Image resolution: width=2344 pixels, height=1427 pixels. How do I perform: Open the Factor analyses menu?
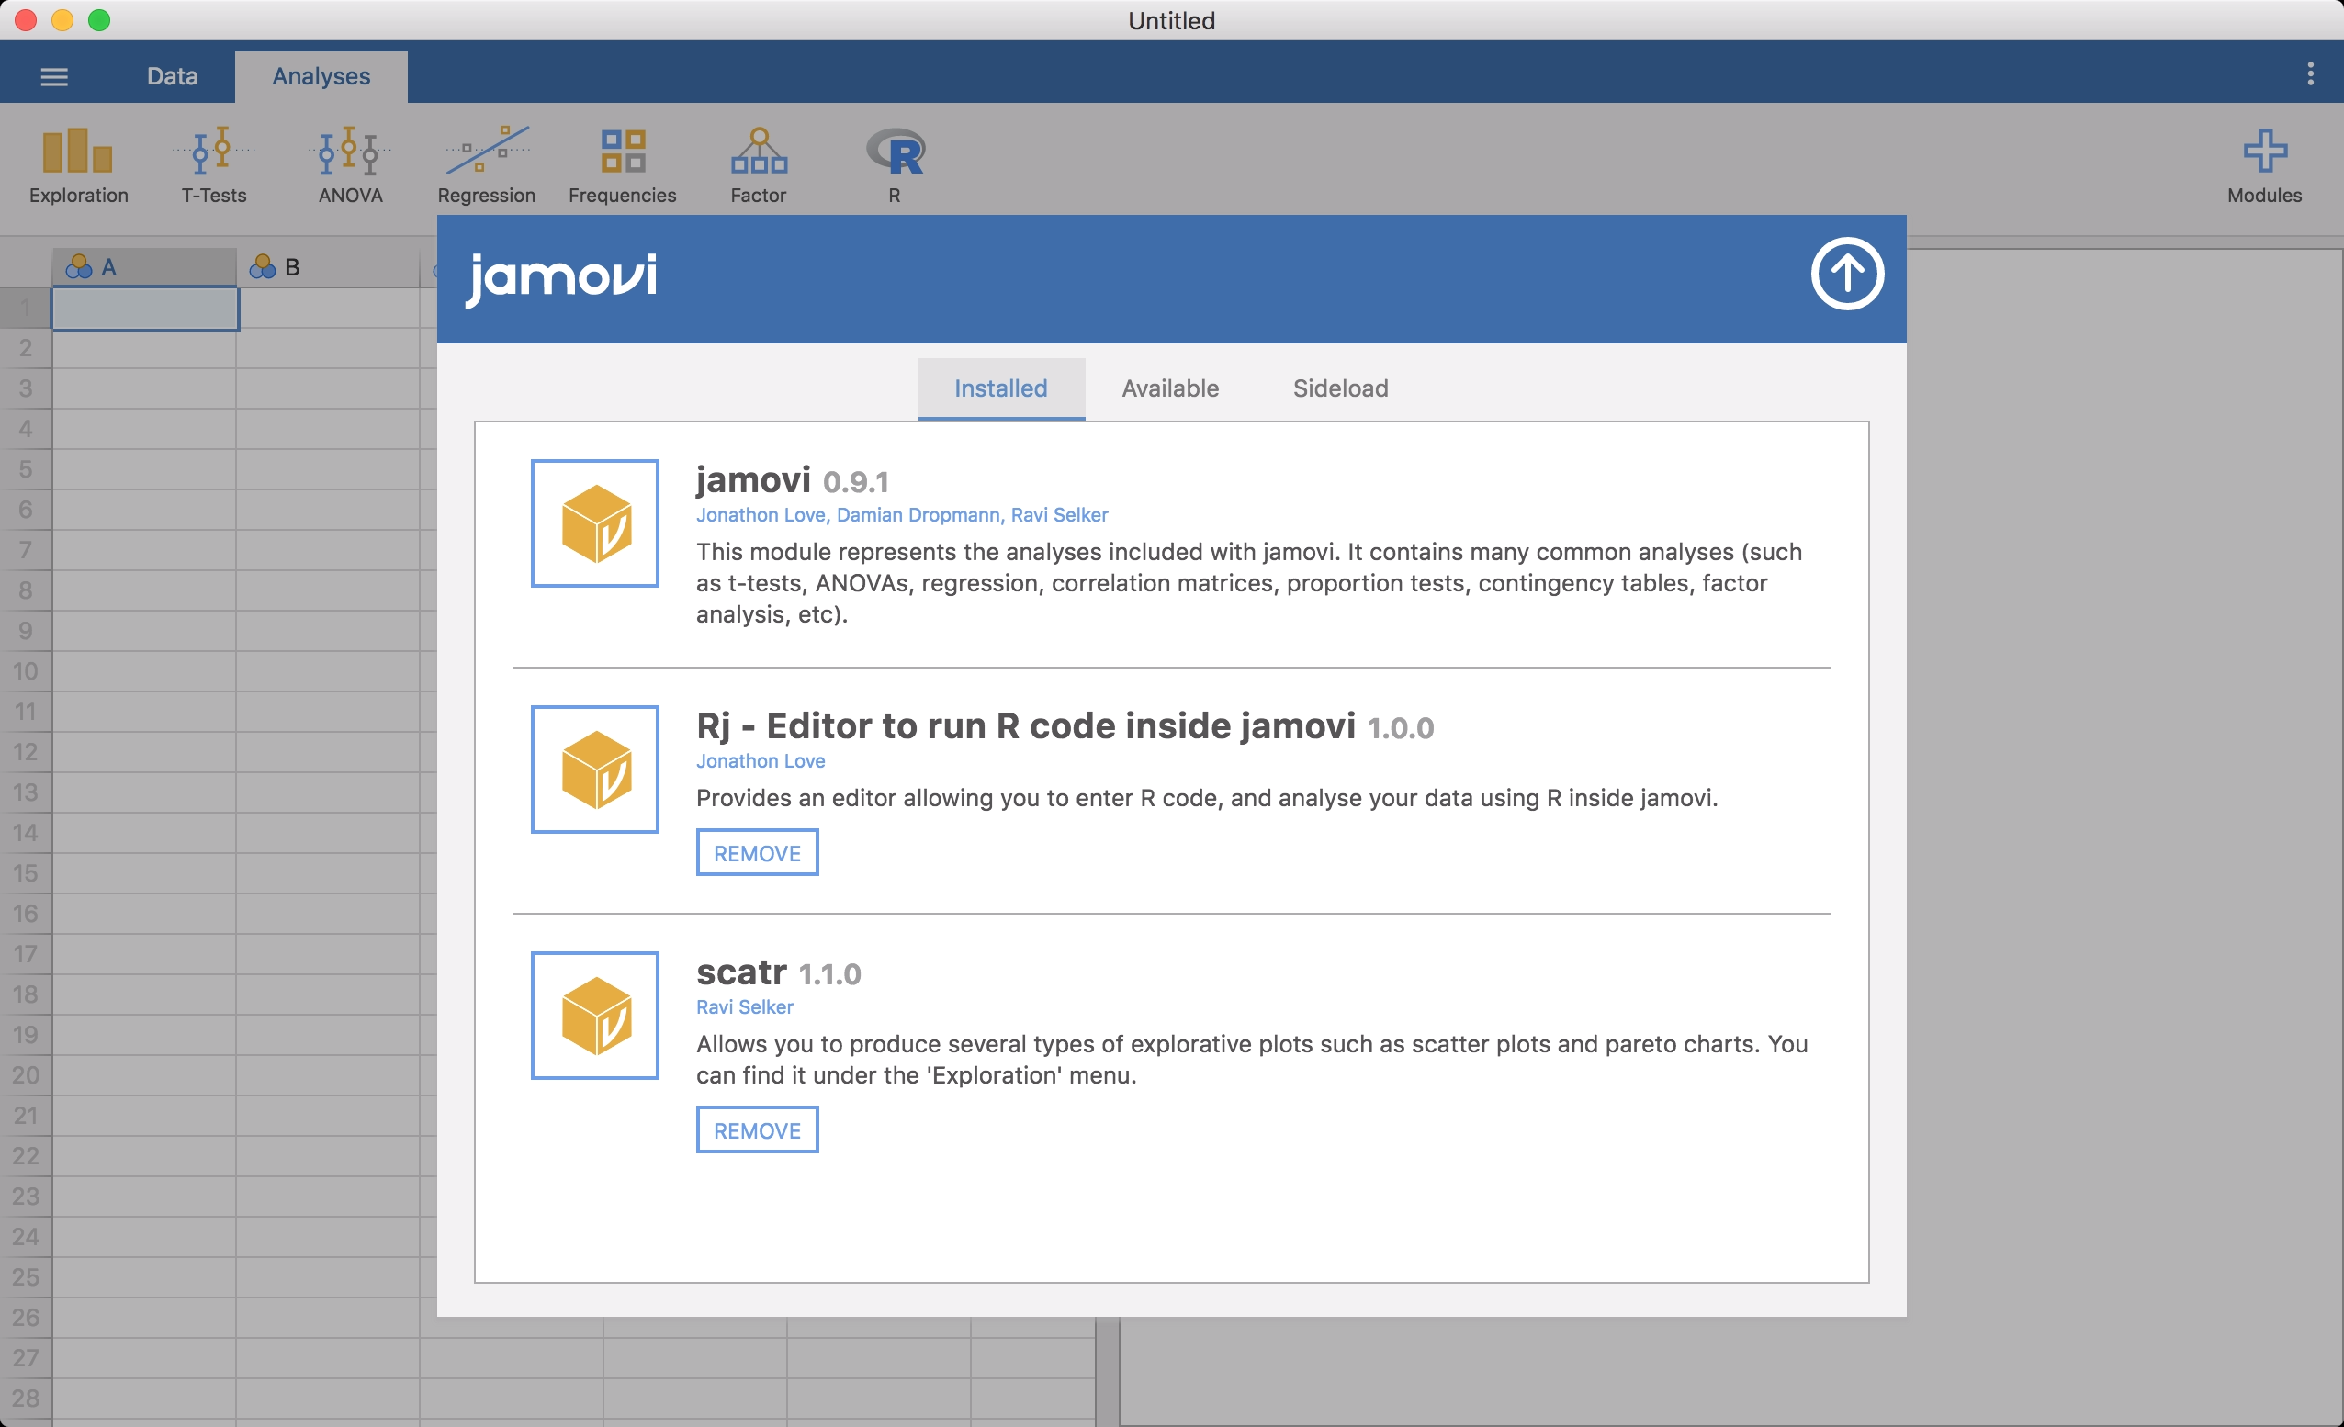(758, 165)
